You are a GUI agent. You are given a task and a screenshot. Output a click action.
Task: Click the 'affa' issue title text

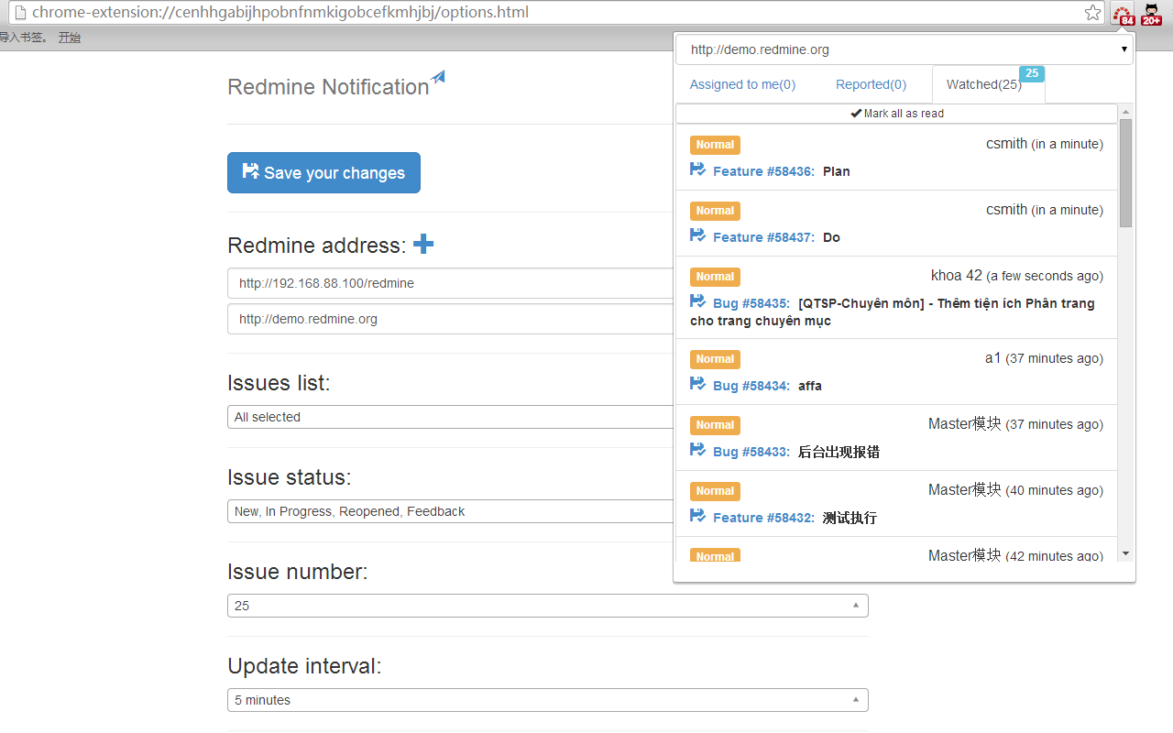810,386
